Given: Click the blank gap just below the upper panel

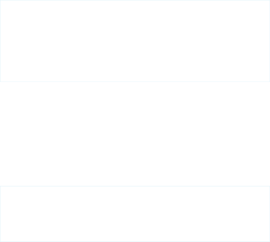Looking at the screenshot, I should (135, 86).
